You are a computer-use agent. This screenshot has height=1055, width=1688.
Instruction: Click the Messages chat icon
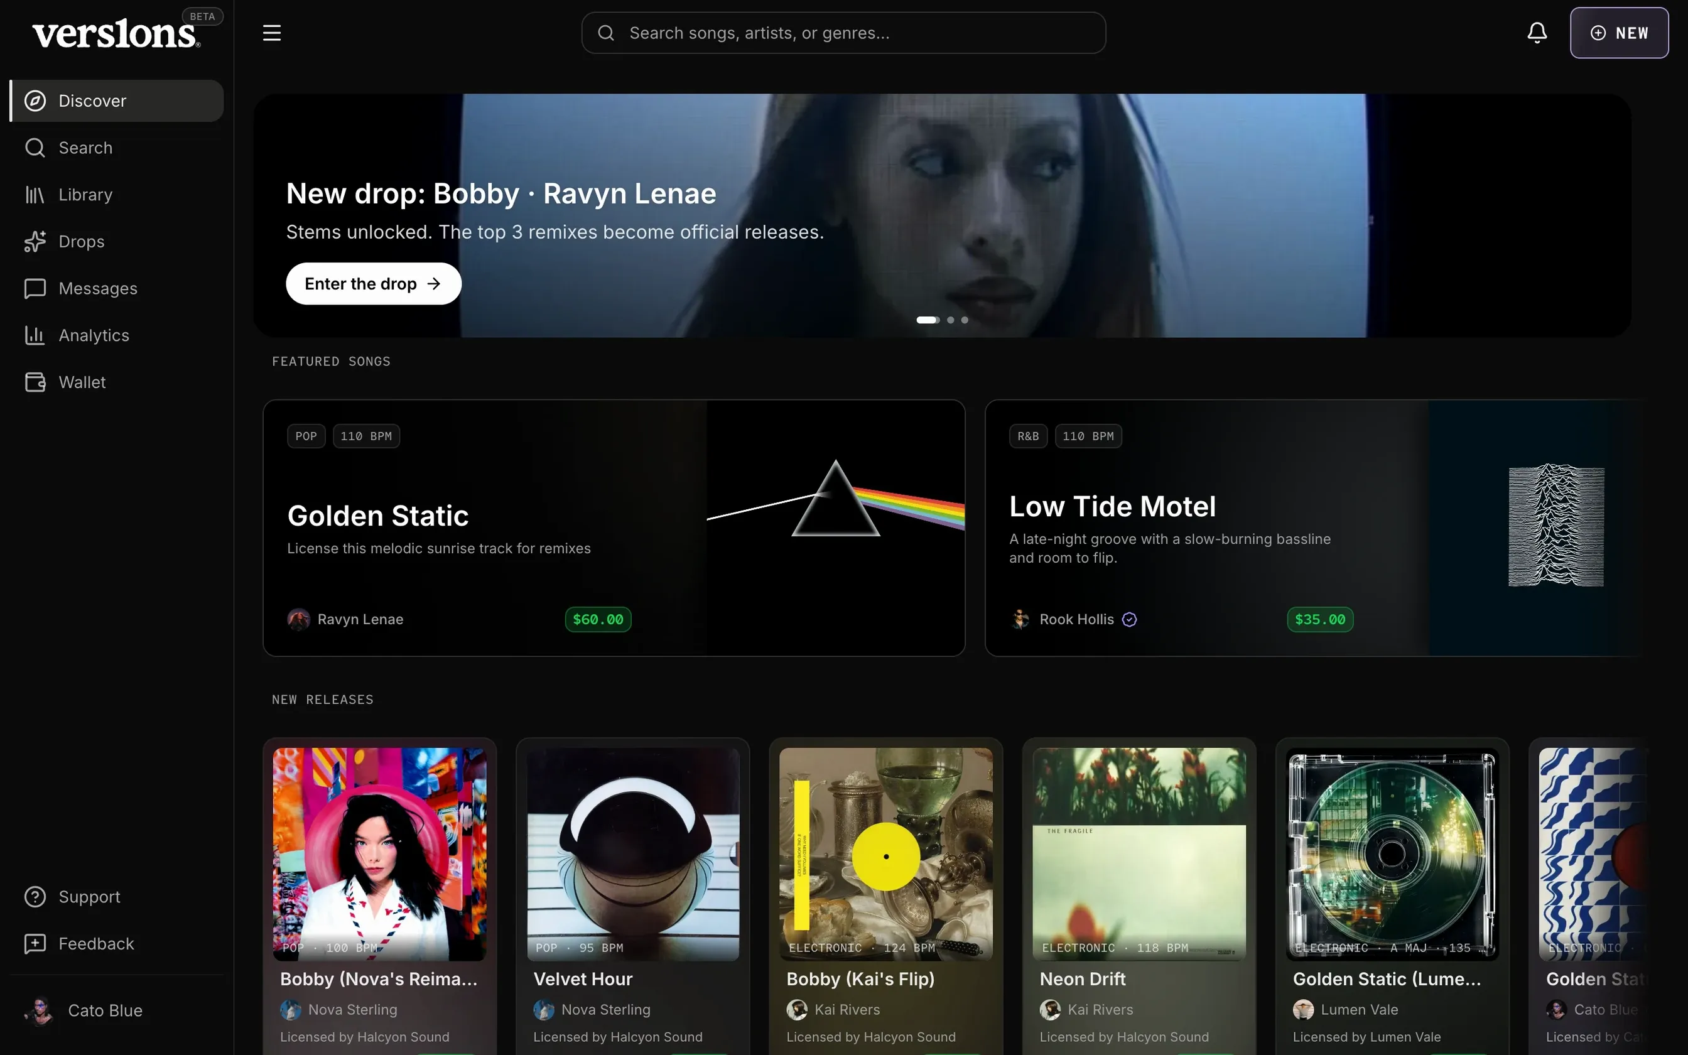click(x=35, y=288)
